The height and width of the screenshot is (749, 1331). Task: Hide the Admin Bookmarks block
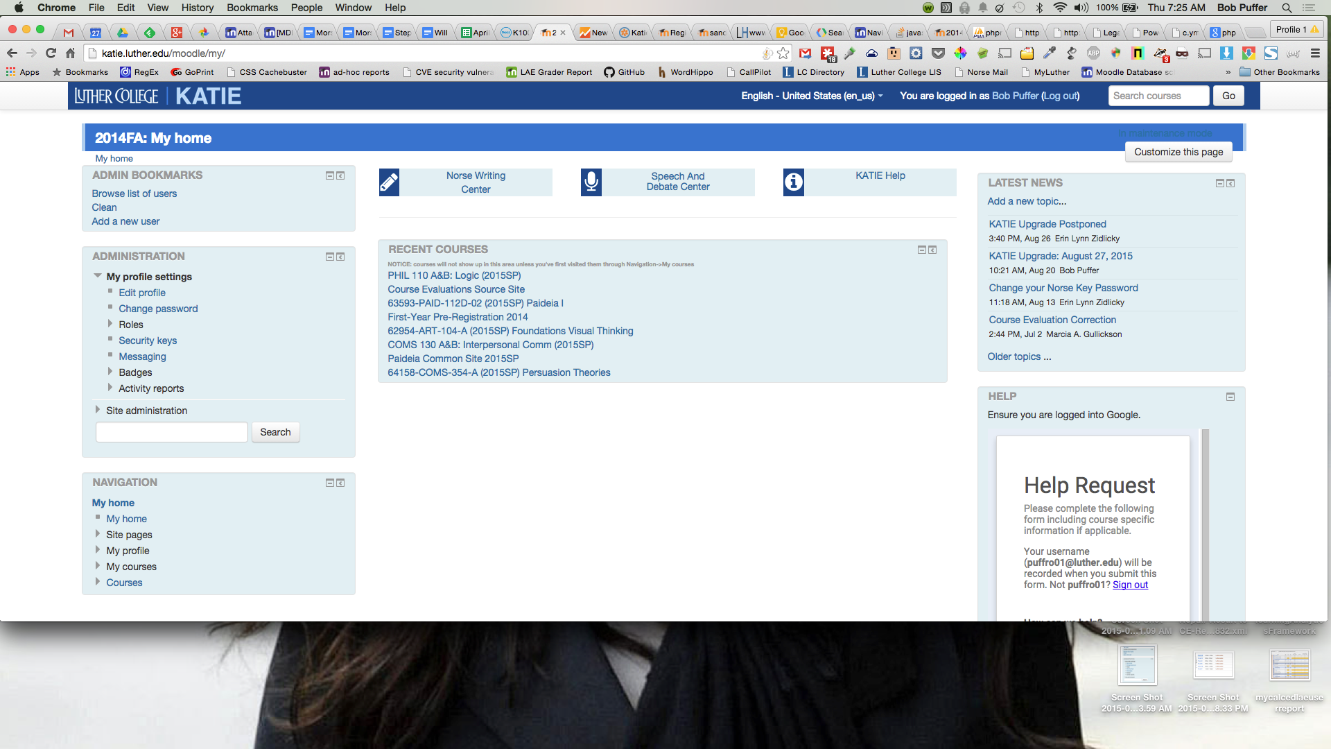click(x=330, y=176)
